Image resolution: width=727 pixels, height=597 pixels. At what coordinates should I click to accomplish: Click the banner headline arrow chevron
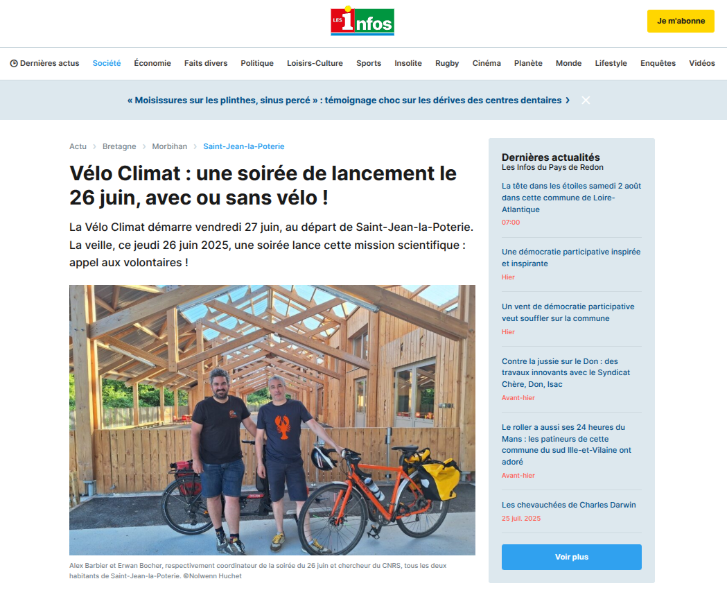click(x=568, y=101)
